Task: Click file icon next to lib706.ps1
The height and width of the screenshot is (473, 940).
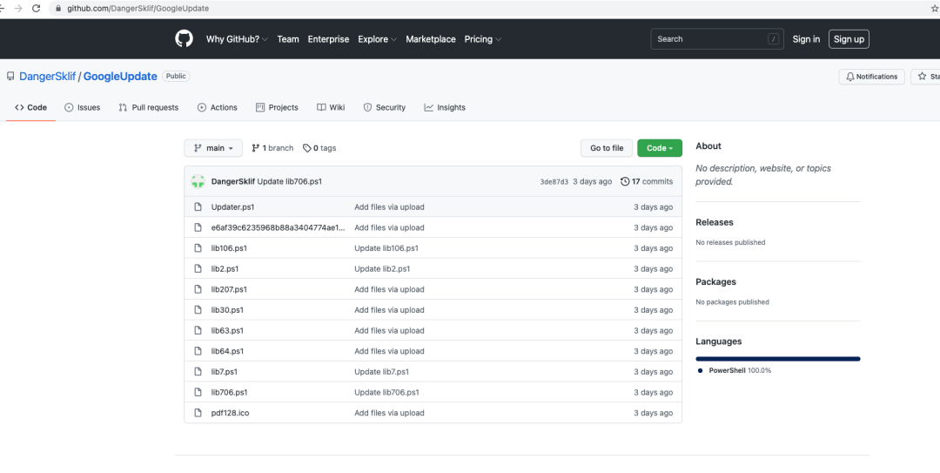Action: (x=198, y=393)
